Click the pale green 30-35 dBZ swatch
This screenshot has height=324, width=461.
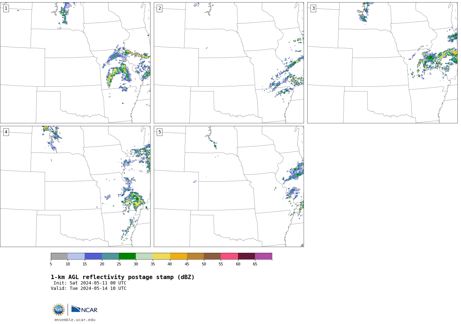coord(144,256)
